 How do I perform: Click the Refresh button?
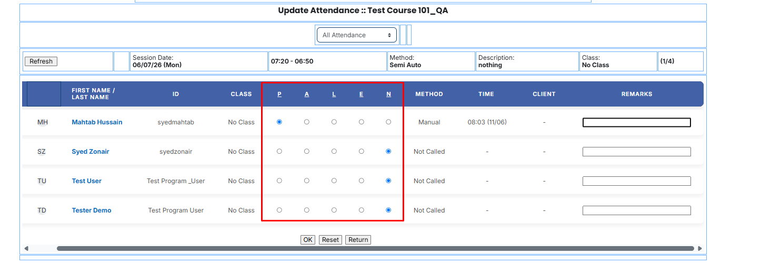(41, 61)
